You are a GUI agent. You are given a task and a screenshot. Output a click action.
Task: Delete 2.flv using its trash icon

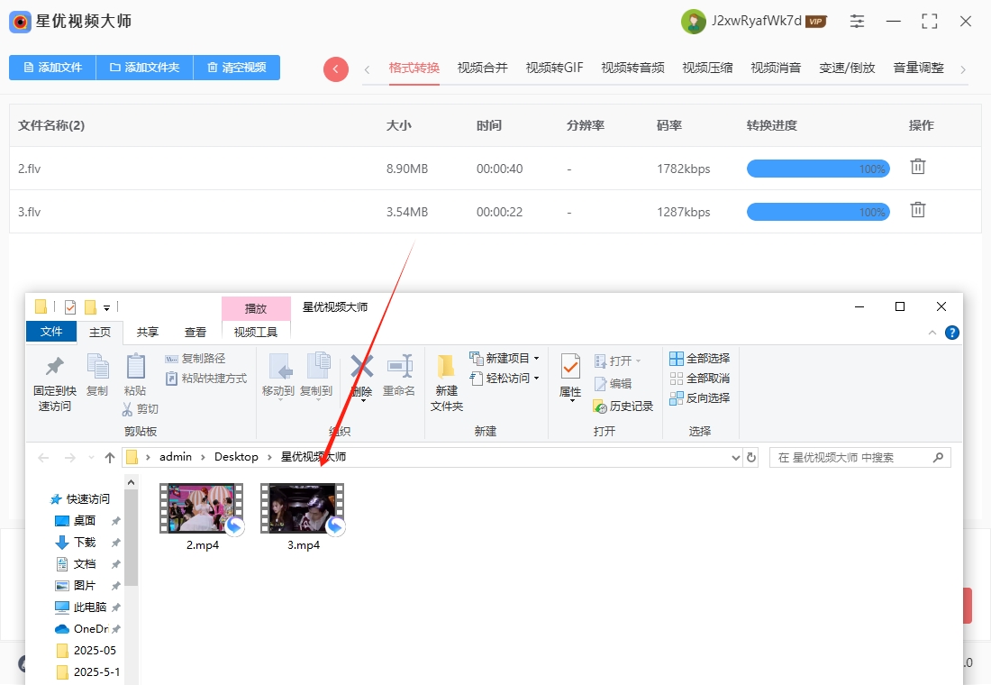[x=918, y=167]
